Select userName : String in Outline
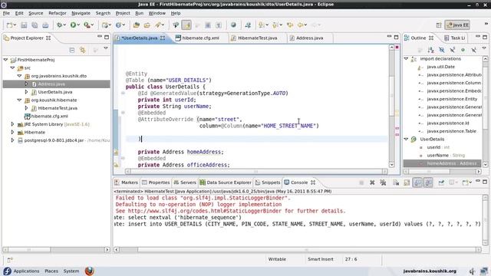The image size is (491, 276). click(446, 155)
